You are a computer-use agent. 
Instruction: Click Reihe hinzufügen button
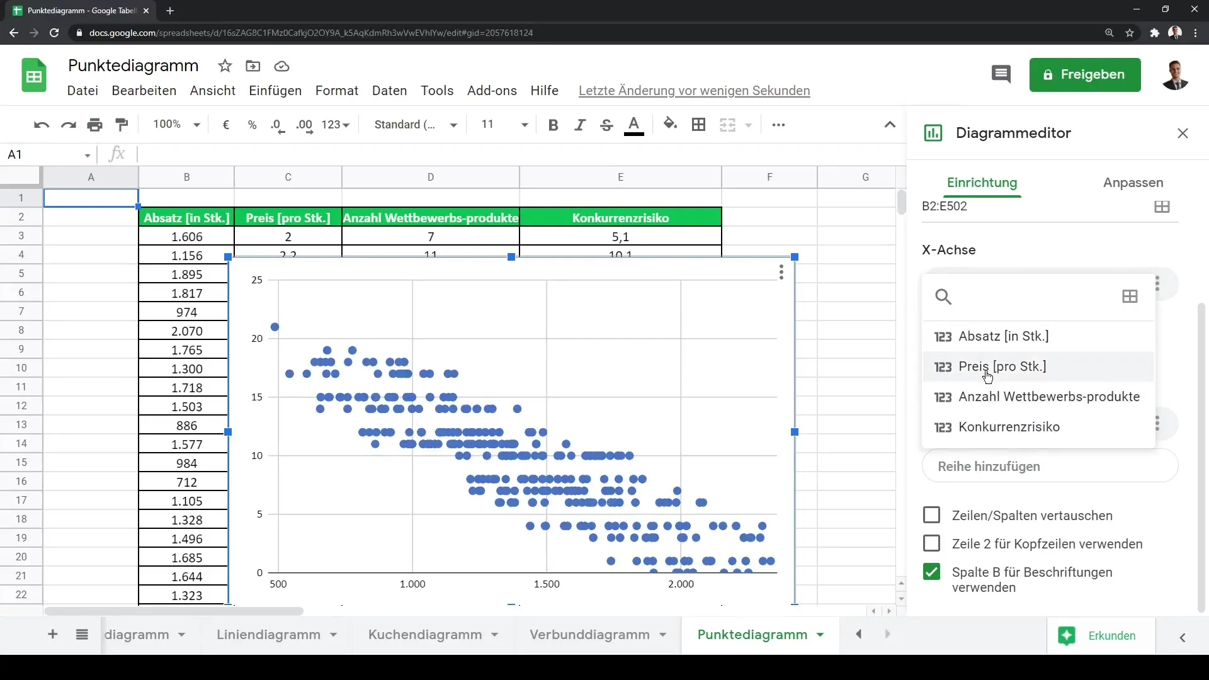[990, 467]
